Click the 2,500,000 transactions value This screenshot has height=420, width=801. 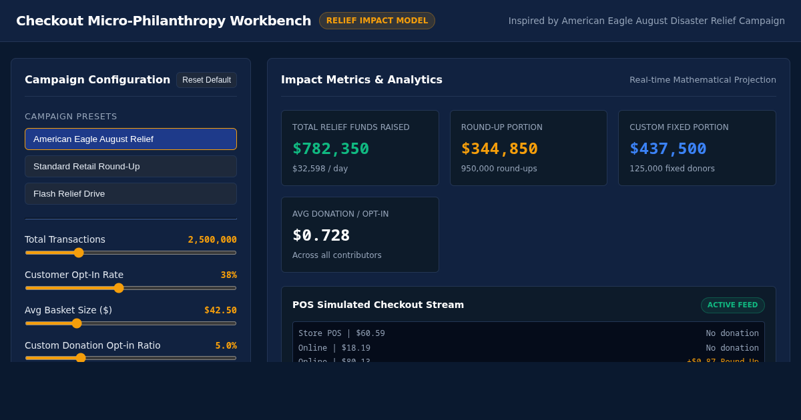click(x=212, y=239)
